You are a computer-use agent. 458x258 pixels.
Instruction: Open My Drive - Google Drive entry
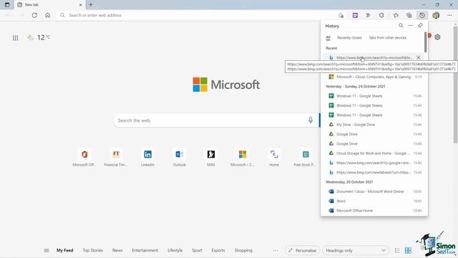374,125
